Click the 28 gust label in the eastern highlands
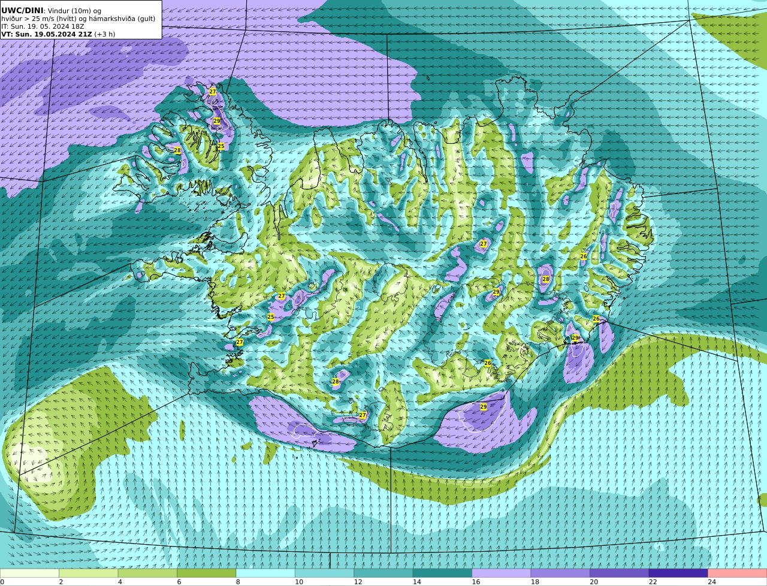The image size is (767, 586). point(546,279)
